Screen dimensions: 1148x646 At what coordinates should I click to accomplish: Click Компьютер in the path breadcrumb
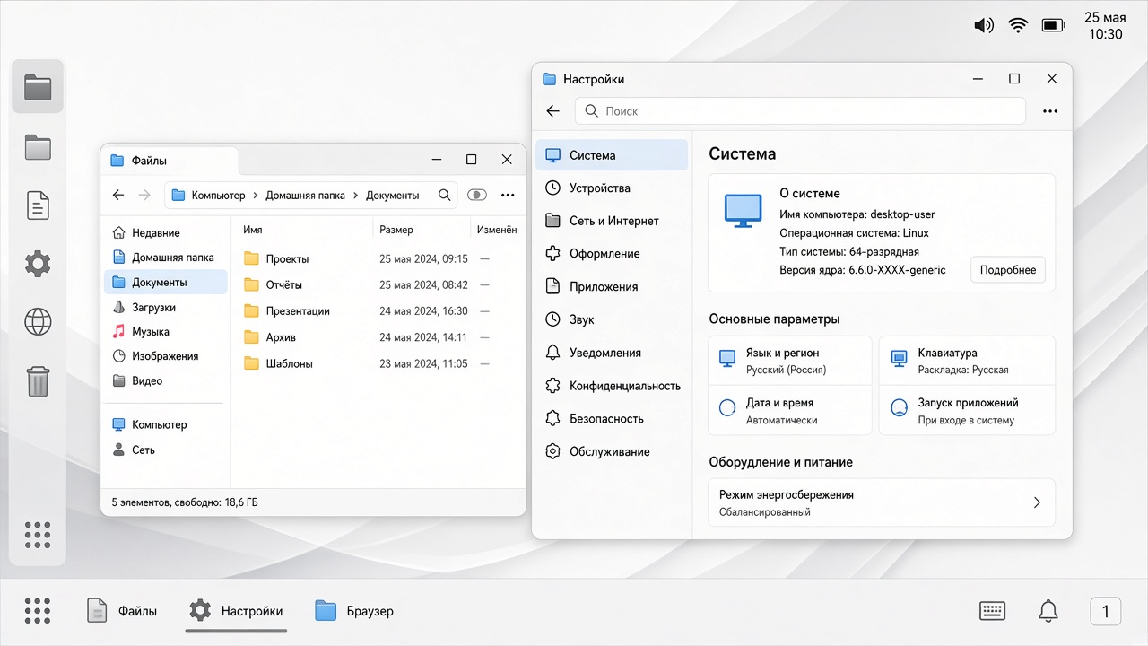click(218, 195)
